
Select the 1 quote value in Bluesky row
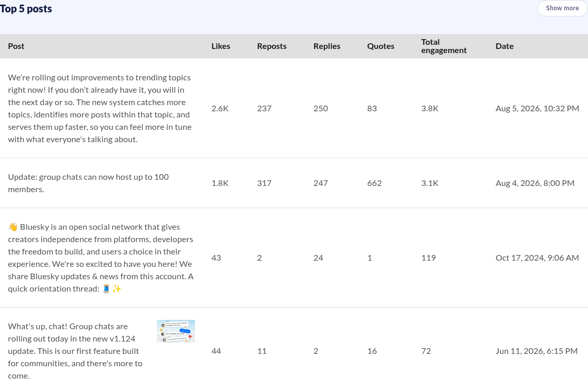(369, 258)
